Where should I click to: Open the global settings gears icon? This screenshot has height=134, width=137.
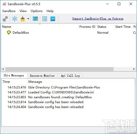point(5,19)
